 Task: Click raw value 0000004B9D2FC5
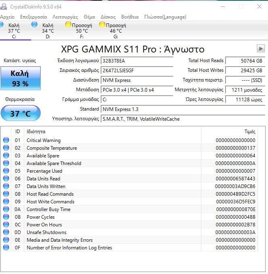tap(235, 194)
